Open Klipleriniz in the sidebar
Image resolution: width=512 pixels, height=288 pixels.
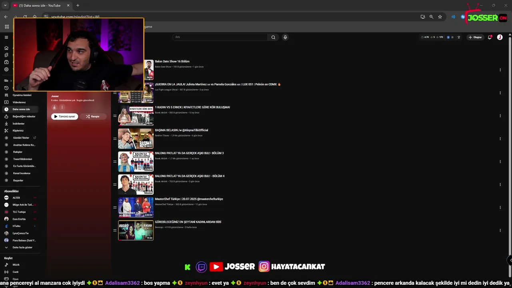[18, 131]
